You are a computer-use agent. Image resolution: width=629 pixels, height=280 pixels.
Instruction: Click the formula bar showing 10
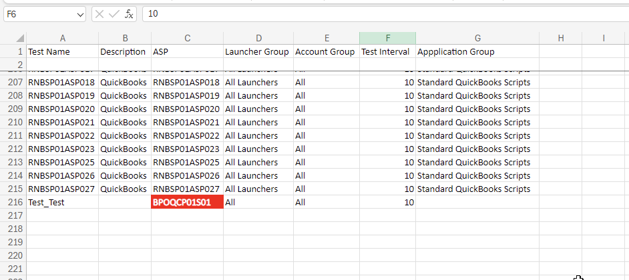[x=385, y=15]
